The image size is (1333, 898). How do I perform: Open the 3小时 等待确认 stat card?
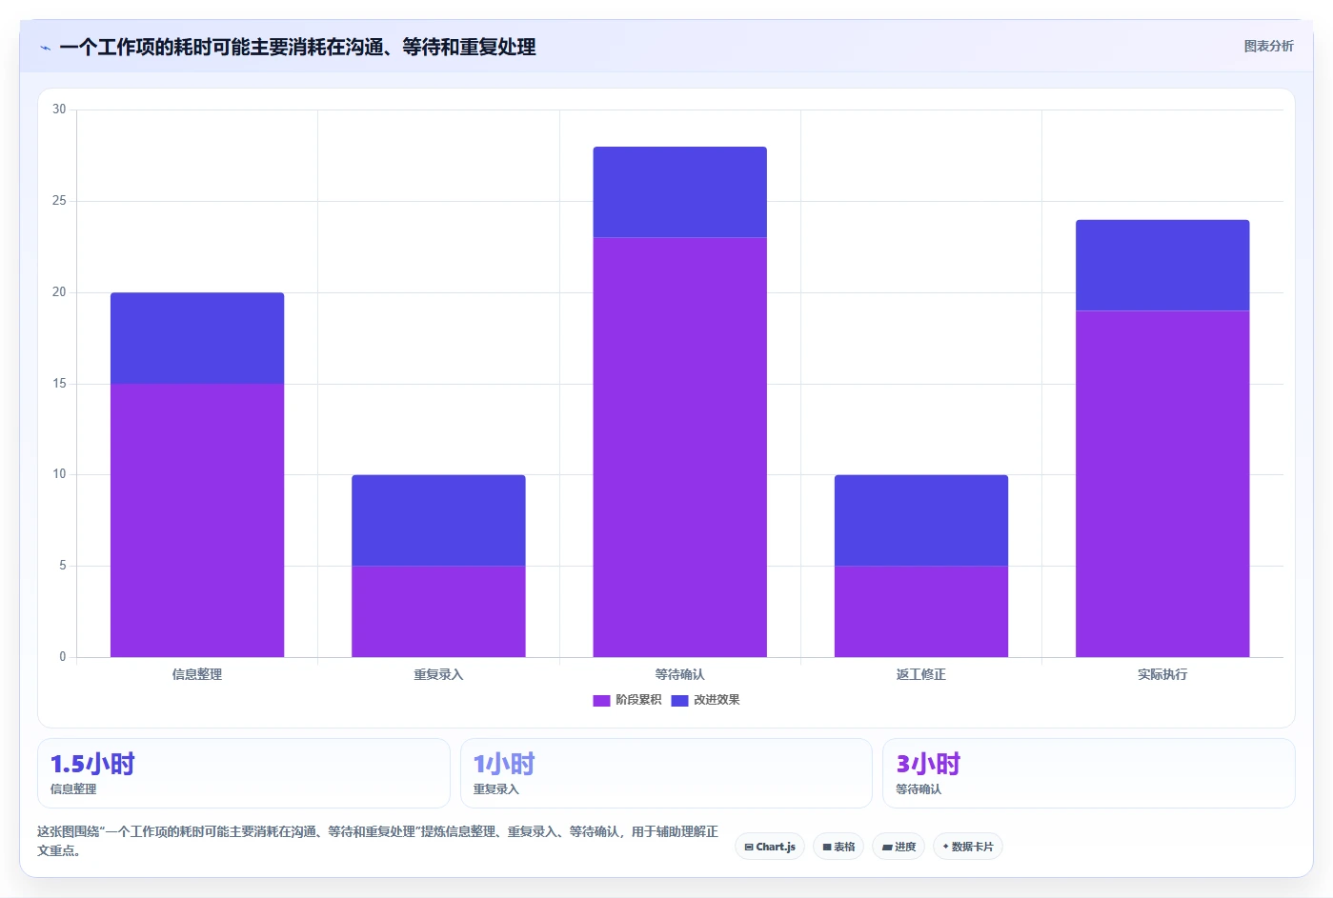click(x=1089, y=773)
